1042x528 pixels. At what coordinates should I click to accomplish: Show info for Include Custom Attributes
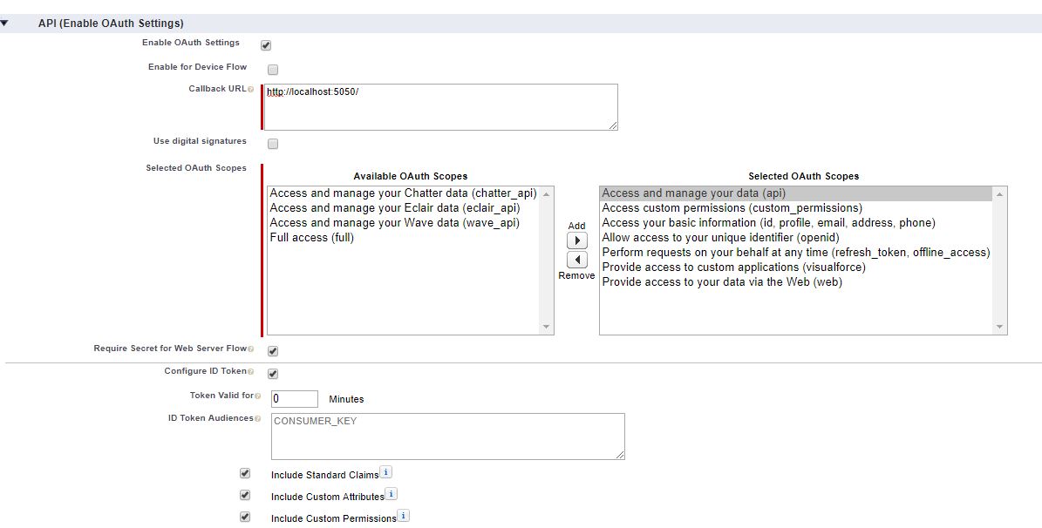coord(392,494)
